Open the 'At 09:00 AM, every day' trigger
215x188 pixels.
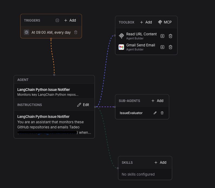(51, 32)
